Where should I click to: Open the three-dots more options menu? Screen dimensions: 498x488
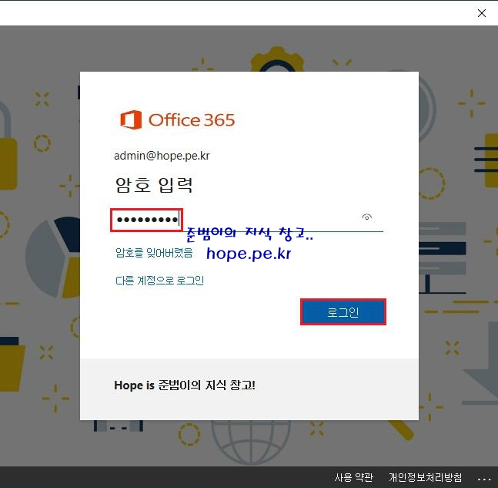point(484,479)
